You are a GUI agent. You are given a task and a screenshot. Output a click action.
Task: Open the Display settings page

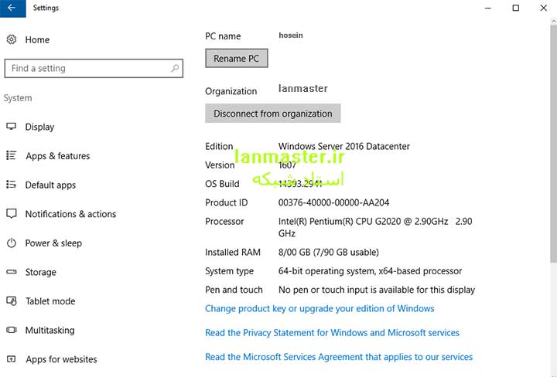(x=39, y=127)
